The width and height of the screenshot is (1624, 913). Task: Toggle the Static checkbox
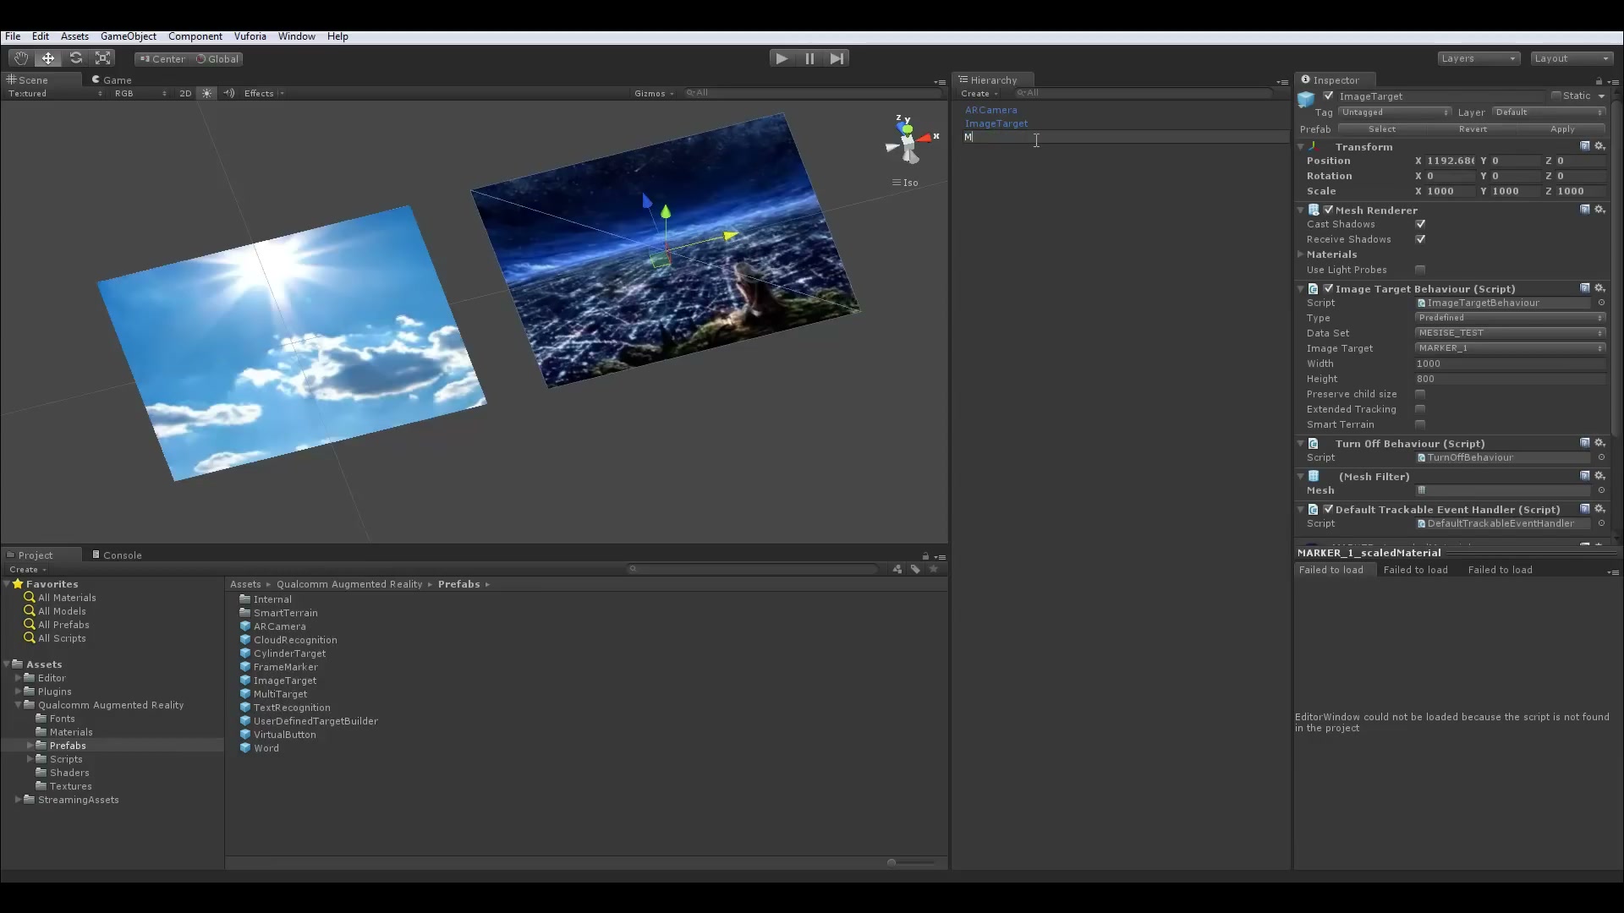pyautogui.click(x=1555, y=96)
